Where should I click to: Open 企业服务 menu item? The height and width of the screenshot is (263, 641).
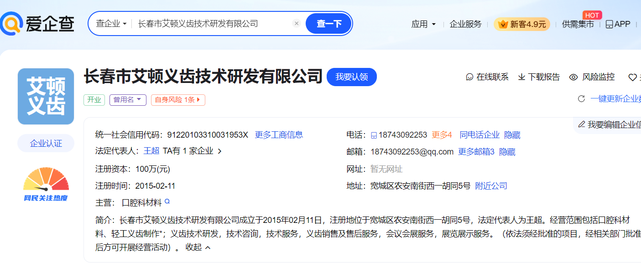tap(465, 24)
